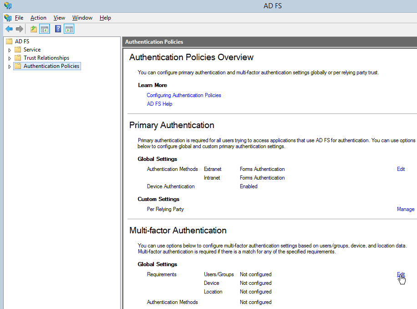Expand the Authentication Policies node arrow
This screenshot has height=309, width=417.
click(x=10, y=67)
